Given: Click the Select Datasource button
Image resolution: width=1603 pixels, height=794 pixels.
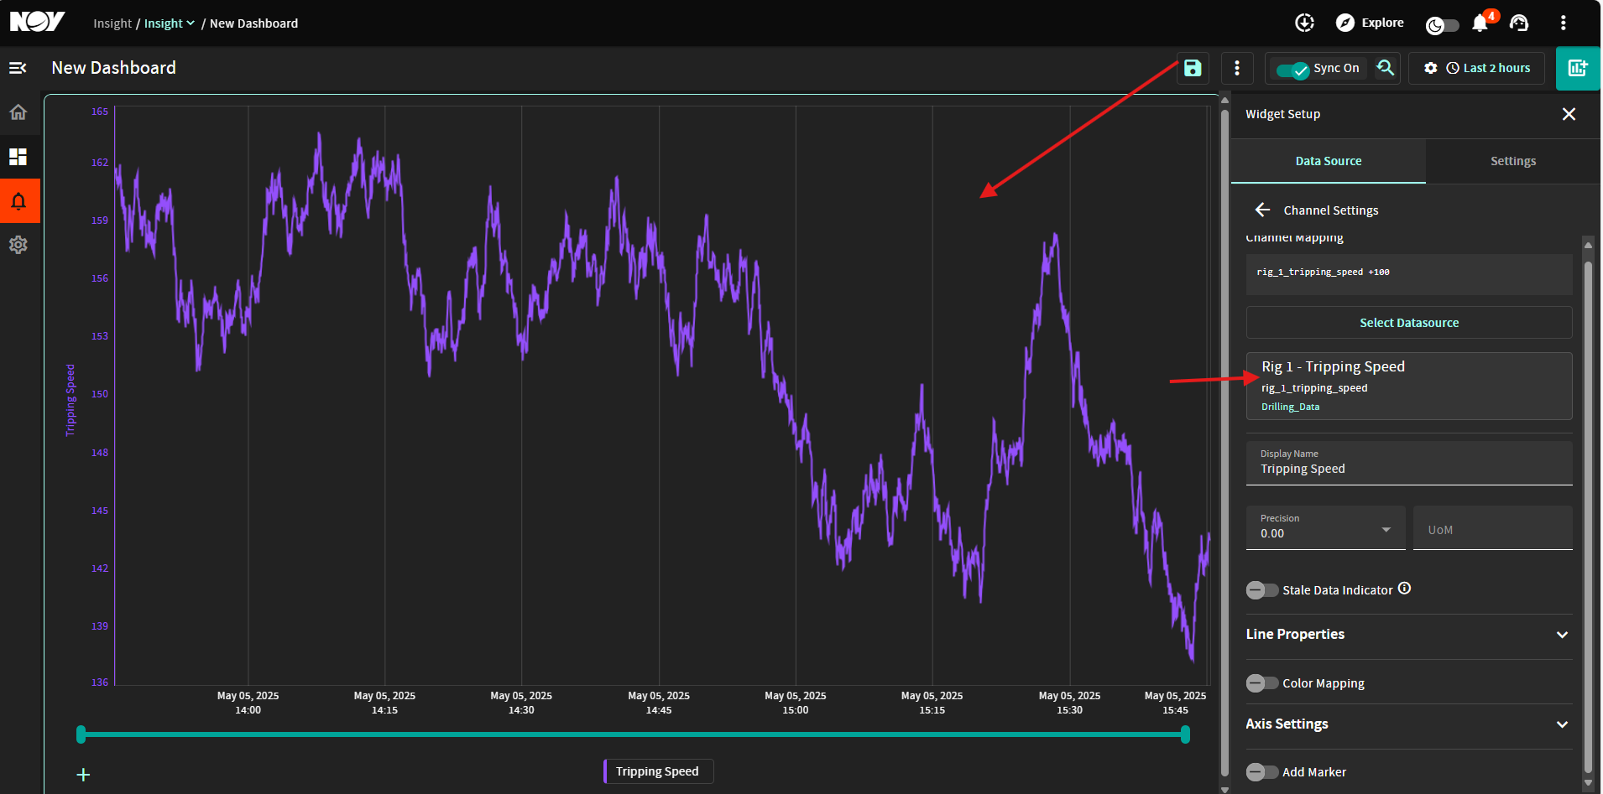Looking at the screenshot, I should [1409, 323].
